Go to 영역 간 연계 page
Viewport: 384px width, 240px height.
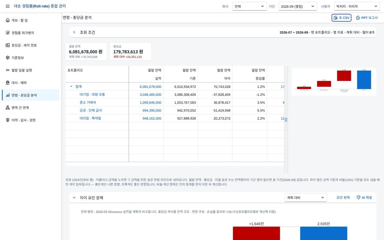[31, 108]
